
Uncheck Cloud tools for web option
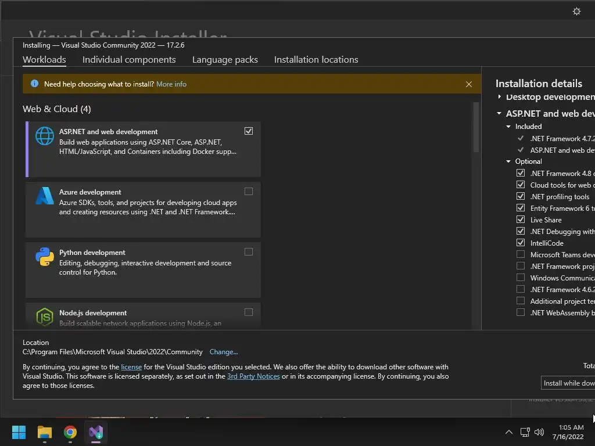521,185
